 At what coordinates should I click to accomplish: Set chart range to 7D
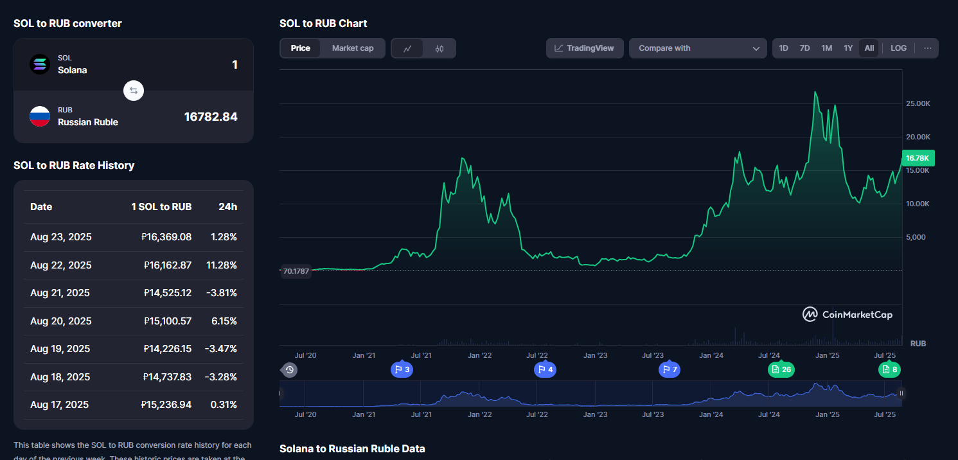click(804, 48)
